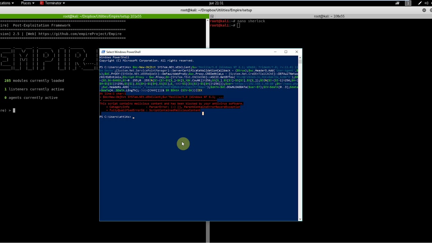Click the PowerShell scrollbar down arrow

coord(300,219)
